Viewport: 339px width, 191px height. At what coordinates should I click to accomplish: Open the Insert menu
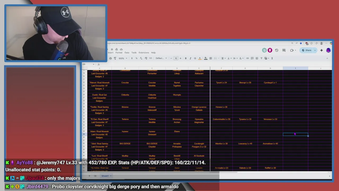(x=110, y=53)
